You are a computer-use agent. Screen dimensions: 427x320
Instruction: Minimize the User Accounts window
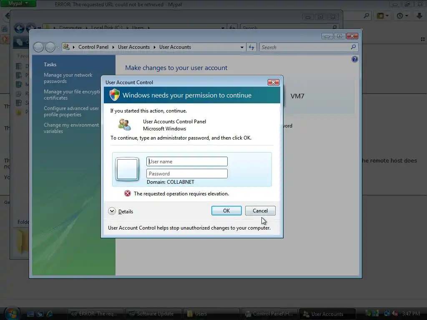click(327, 36)
